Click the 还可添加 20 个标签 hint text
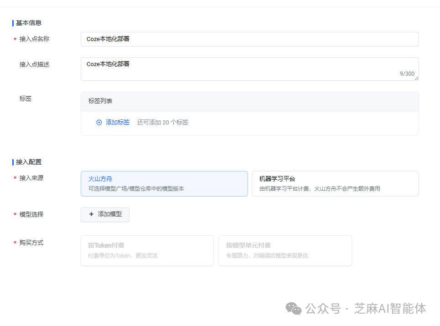Image resolution: width=440 pixels, height=326 pixels. (163, 122)
